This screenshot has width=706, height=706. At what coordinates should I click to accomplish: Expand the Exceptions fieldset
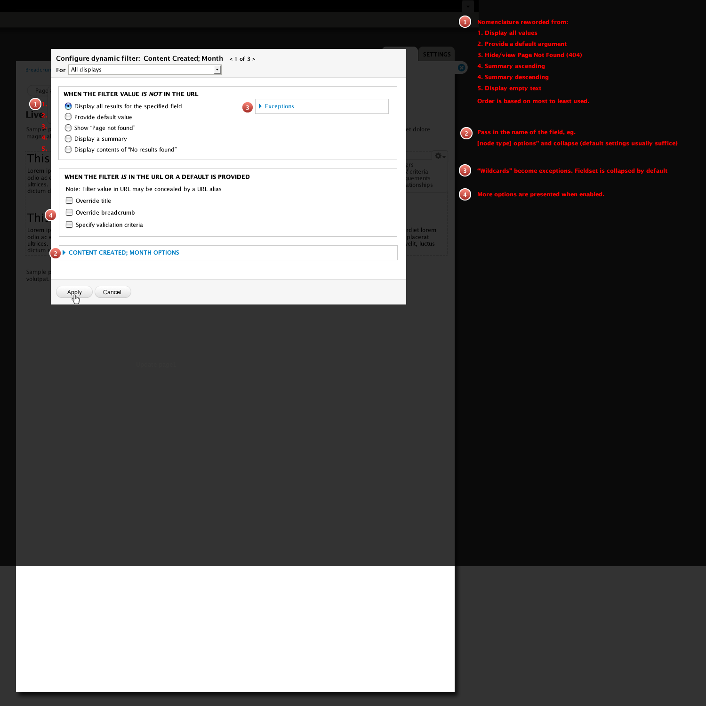click(x=279, y=106)
